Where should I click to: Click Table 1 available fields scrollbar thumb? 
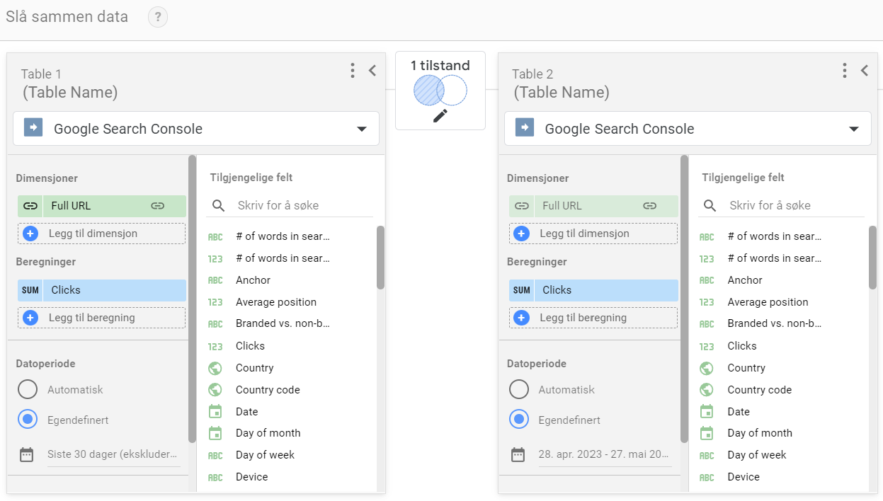(380, 258)
